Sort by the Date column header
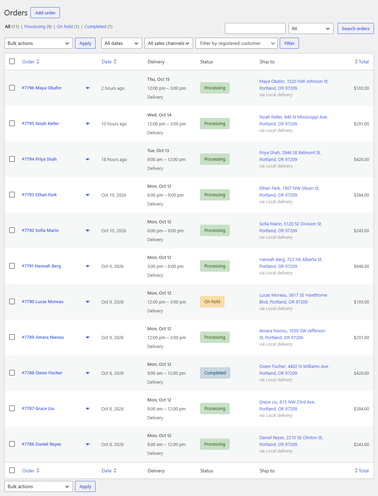378x496 pixels. coord(106,62)
